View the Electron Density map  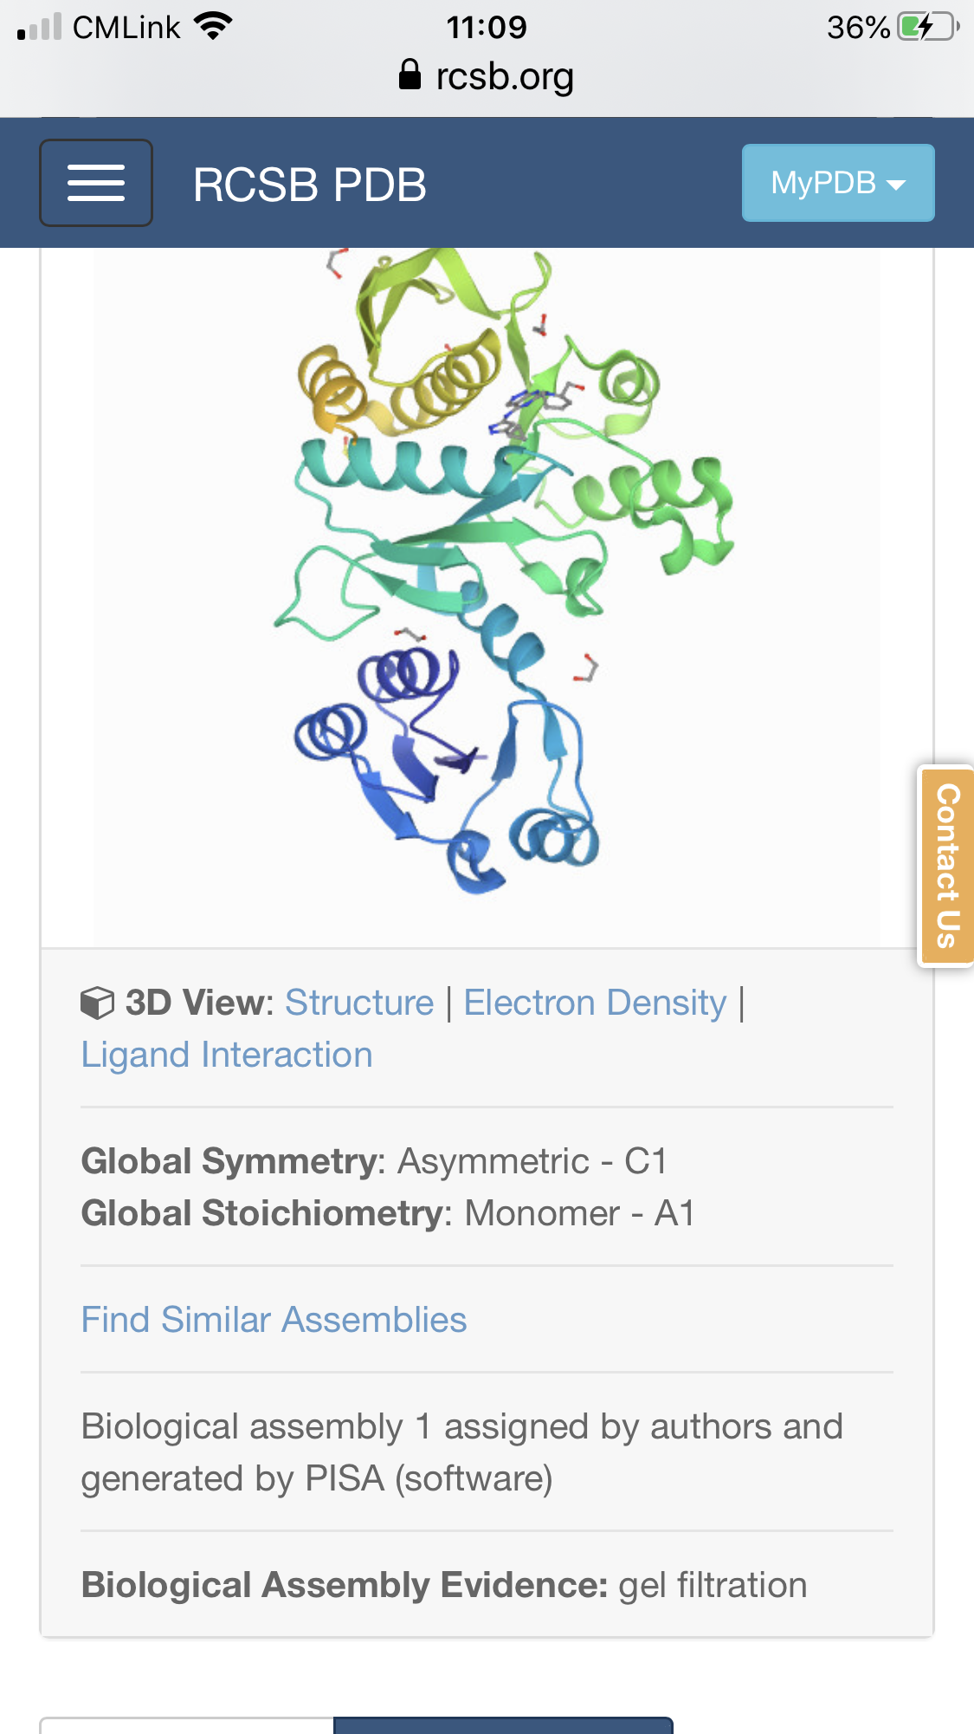click(595, 1002)
